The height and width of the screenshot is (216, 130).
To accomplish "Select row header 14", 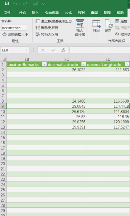I will pyautogui.click(x=3, y=132).
